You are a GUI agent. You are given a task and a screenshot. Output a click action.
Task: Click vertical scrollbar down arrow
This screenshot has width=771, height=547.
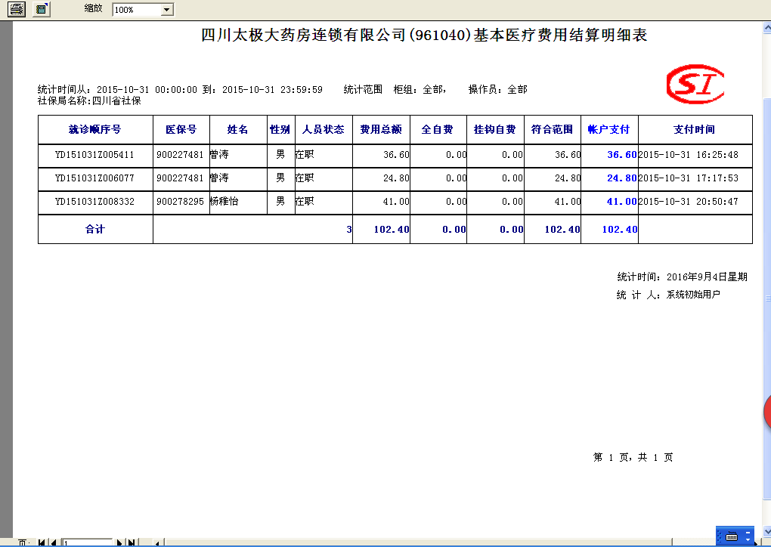(x=766, y=531)
